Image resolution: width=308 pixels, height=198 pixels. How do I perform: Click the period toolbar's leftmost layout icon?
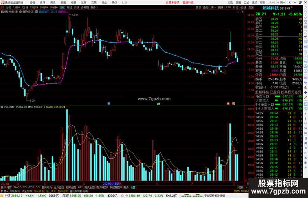click(2, 7)
